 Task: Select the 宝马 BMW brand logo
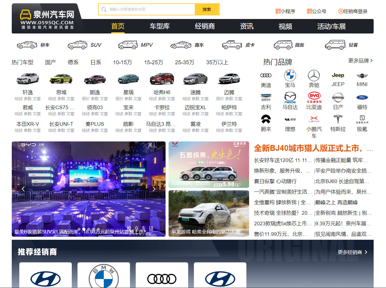coord(290,75)
